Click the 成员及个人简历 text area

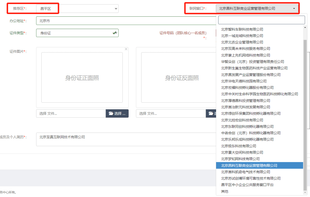126,139
